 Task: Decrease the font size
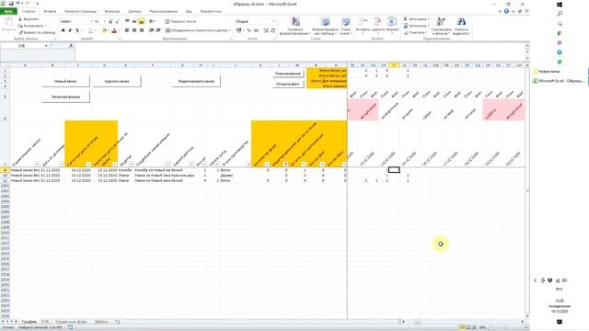tap(117, 22)
